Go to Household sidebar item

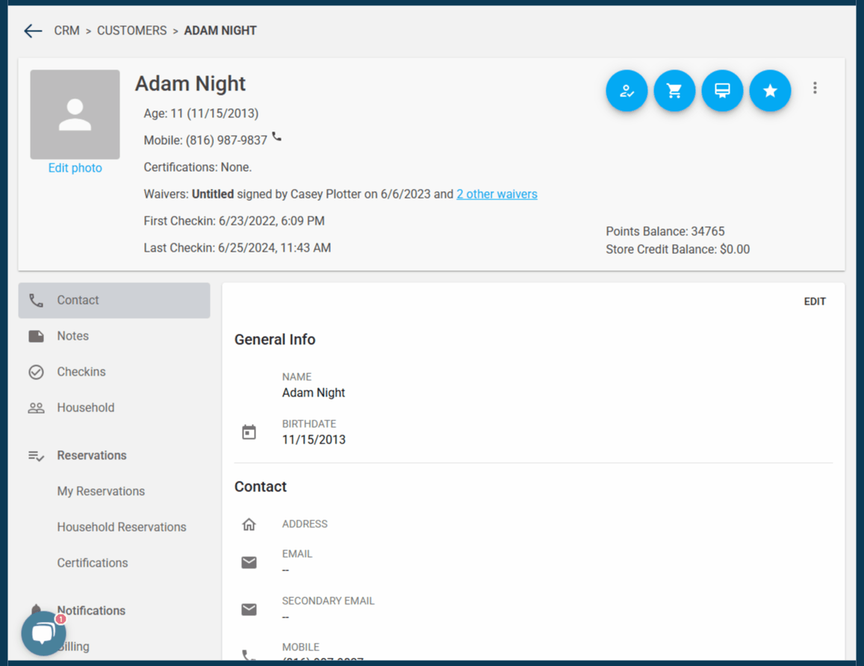coord(85,408)
